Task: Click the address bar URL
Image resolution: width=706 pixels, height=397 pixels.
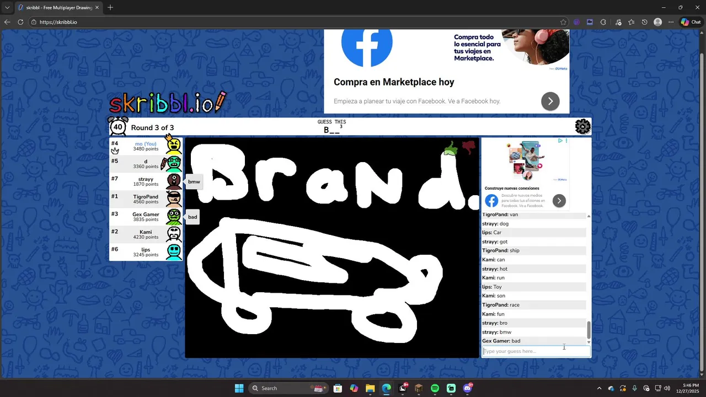Action: point(58,22)
